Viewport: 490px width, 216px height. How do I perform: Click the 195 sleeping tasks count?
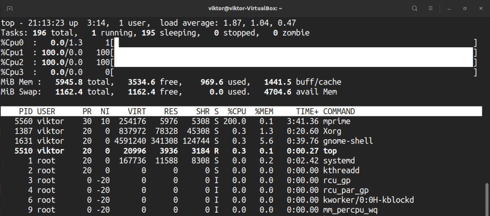pyautogui.click(x=148, y=33)
